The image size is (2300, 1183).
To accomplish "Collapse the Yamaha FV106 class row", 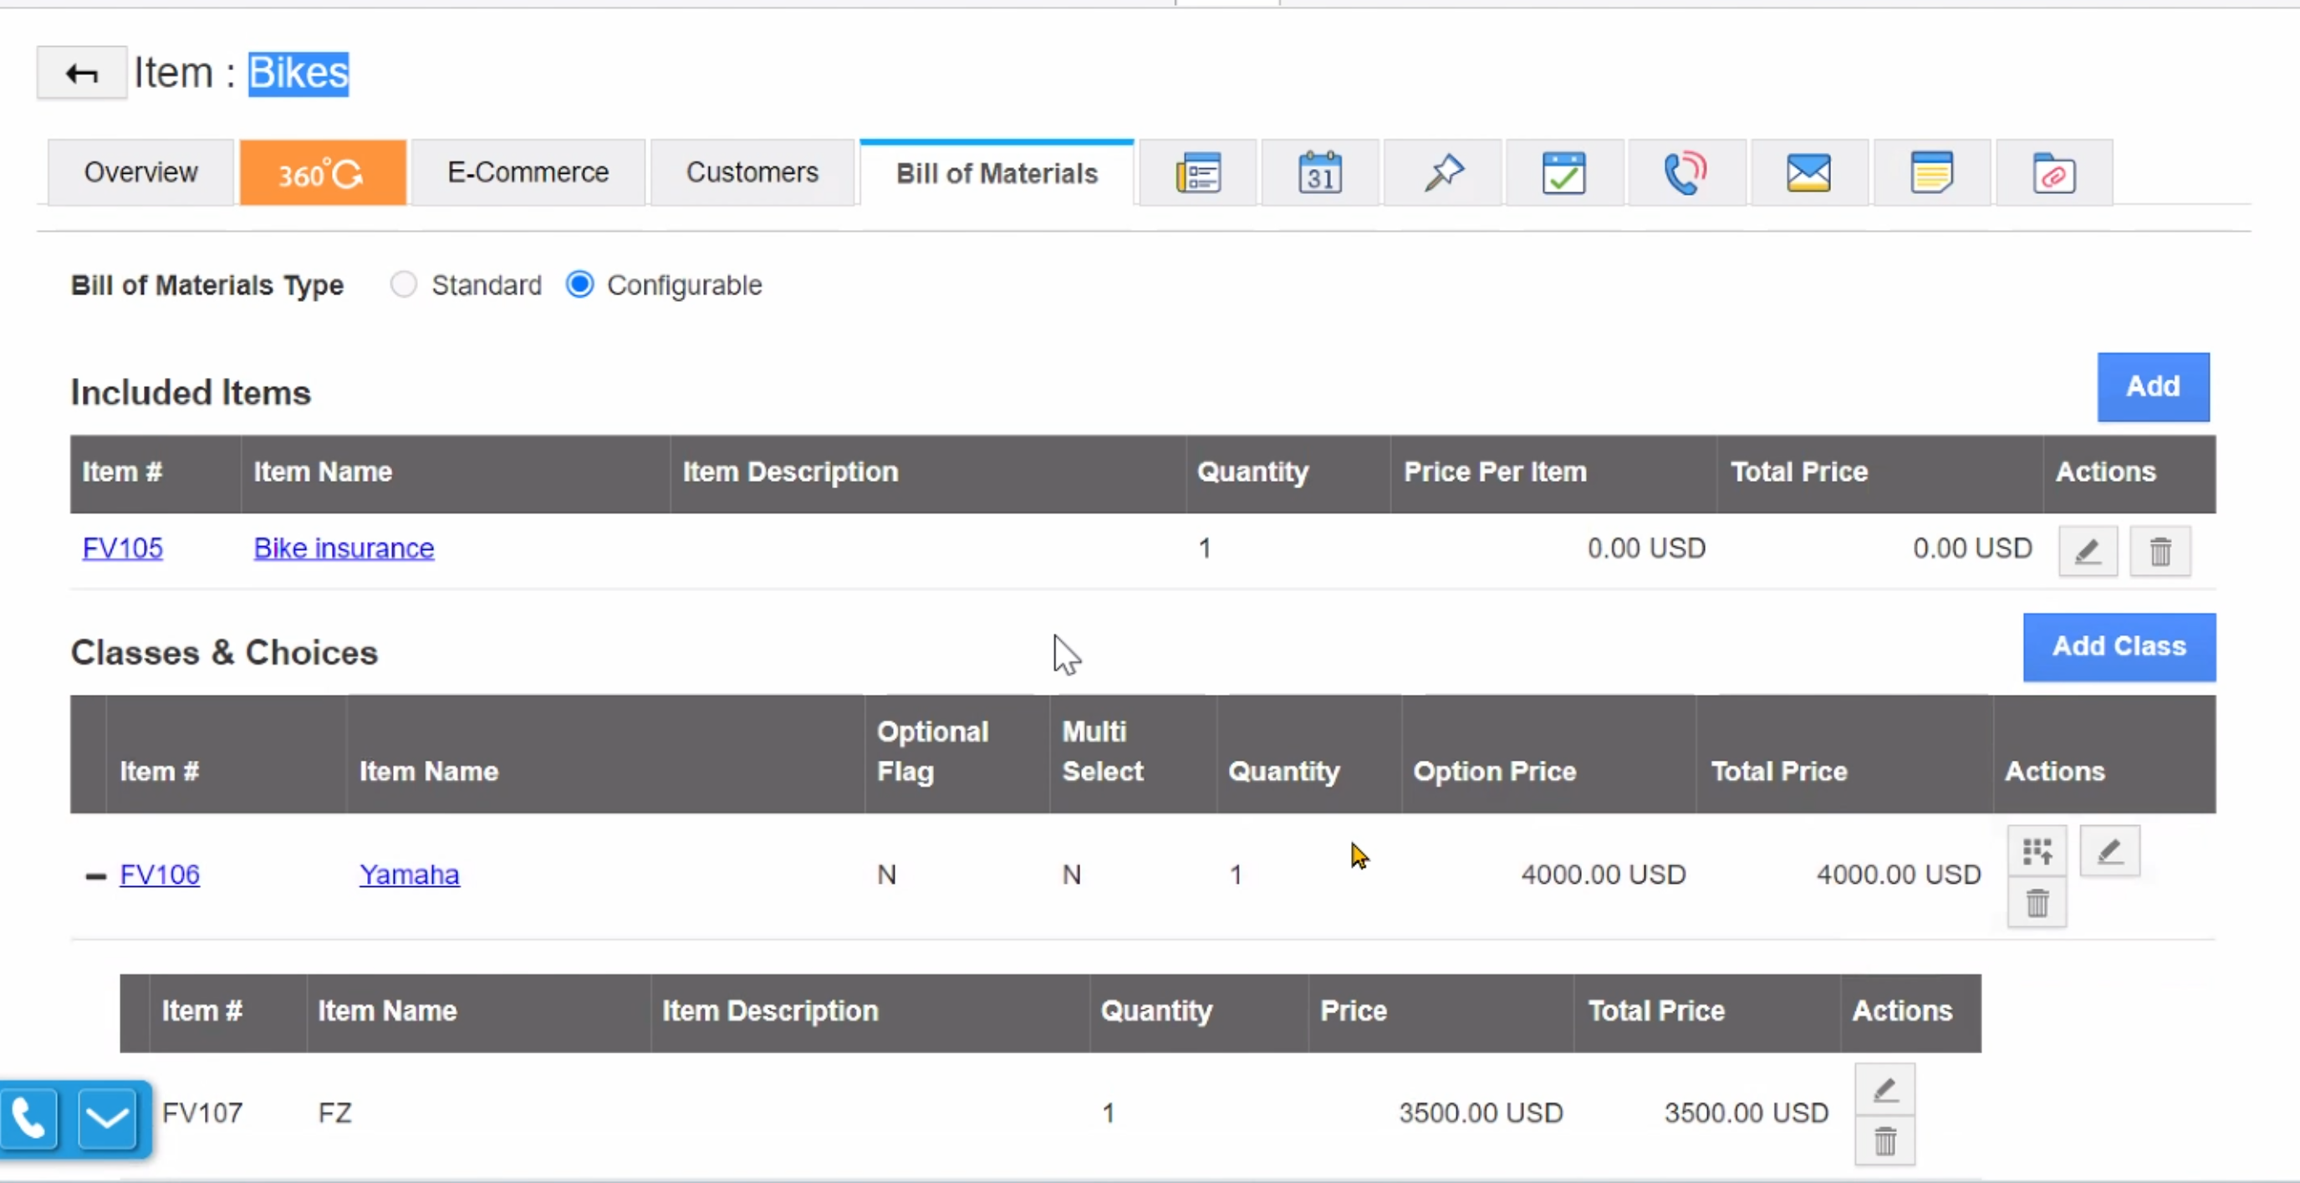I will coord(95,877).
